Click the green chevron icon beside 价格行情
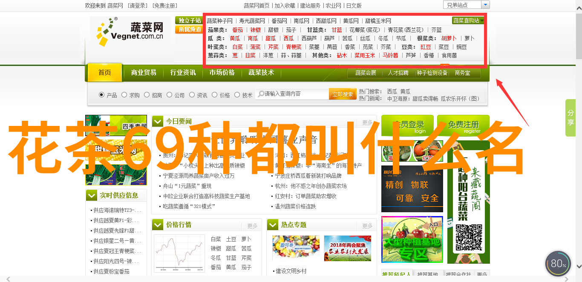 tap(158, 225)
